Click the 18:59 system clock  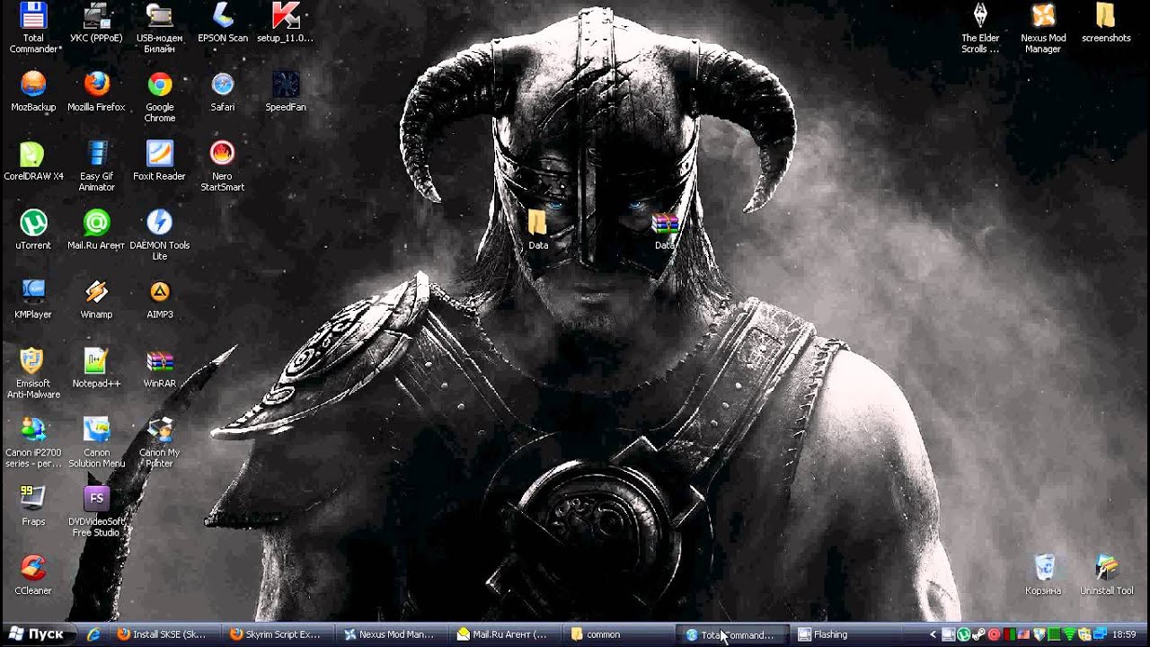click(1124, 634)
